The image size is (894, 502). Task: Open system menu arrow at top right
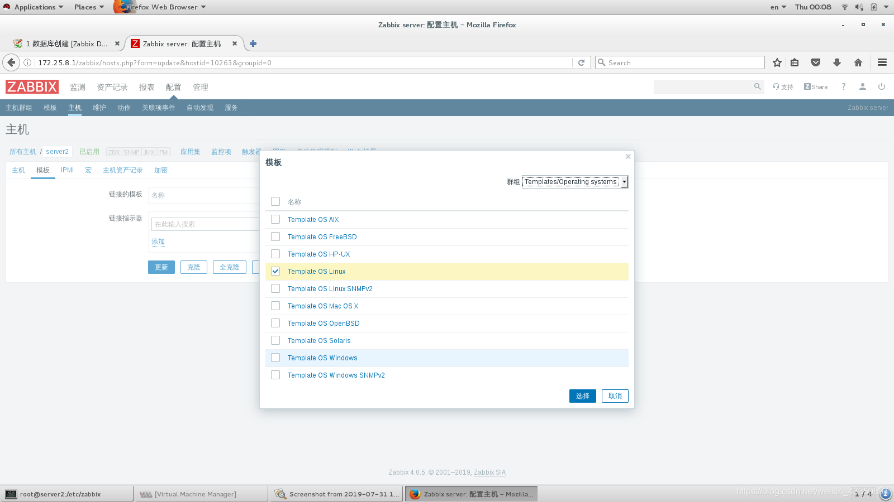point(886,7)
